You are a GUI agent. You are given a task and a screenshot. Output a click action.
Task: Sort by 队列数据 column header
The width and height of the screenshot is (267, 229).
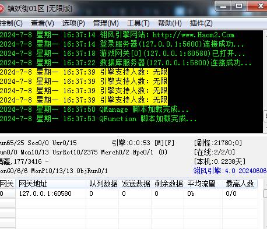pos(103,184)
